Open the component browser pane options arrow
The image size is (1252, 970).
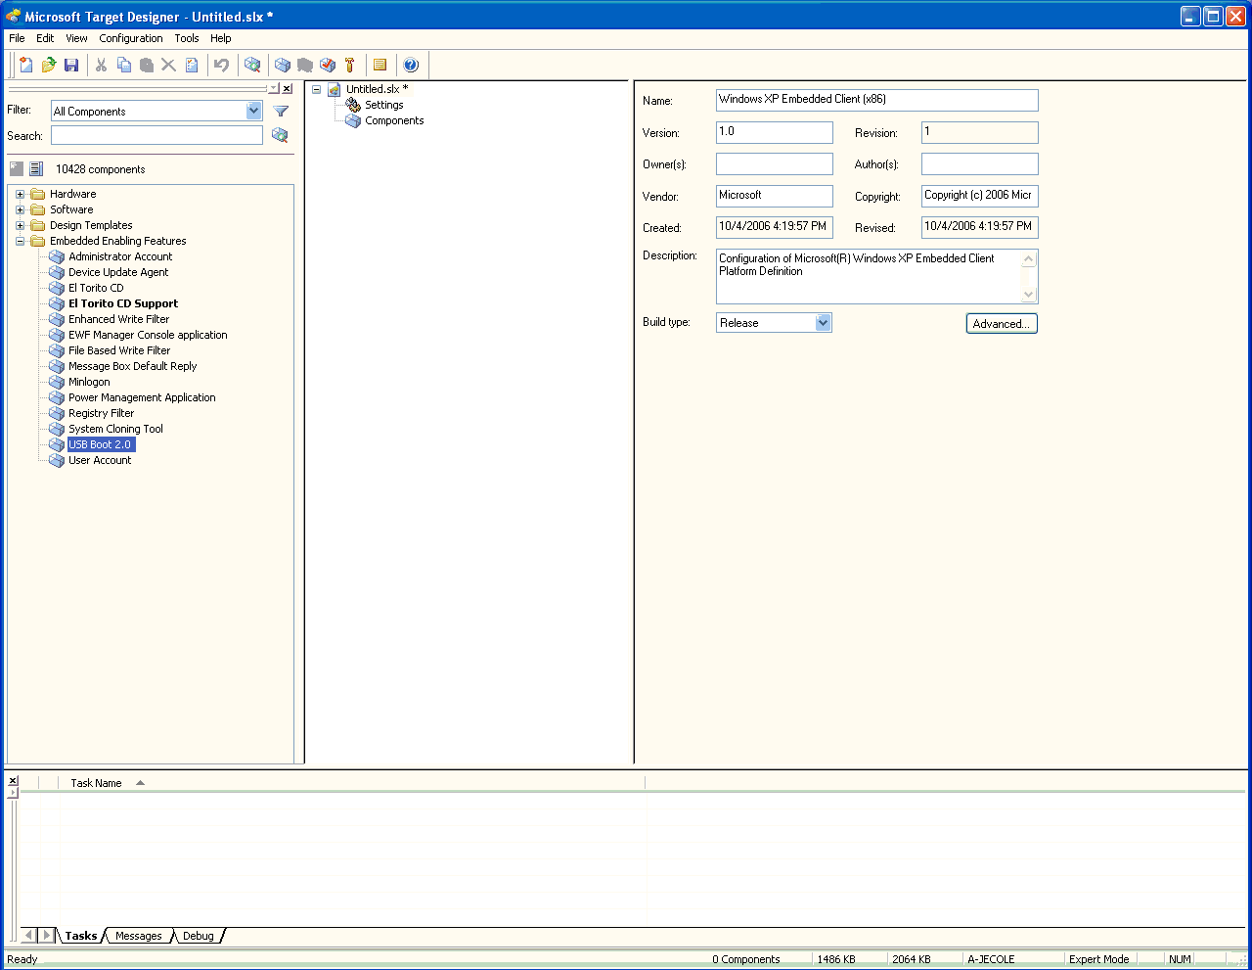(274, 89)
